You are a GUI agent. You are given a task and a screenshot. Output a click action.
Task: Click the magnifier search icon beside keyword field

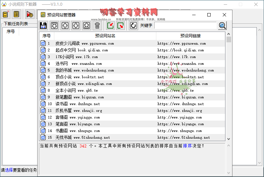click(222, 26)
